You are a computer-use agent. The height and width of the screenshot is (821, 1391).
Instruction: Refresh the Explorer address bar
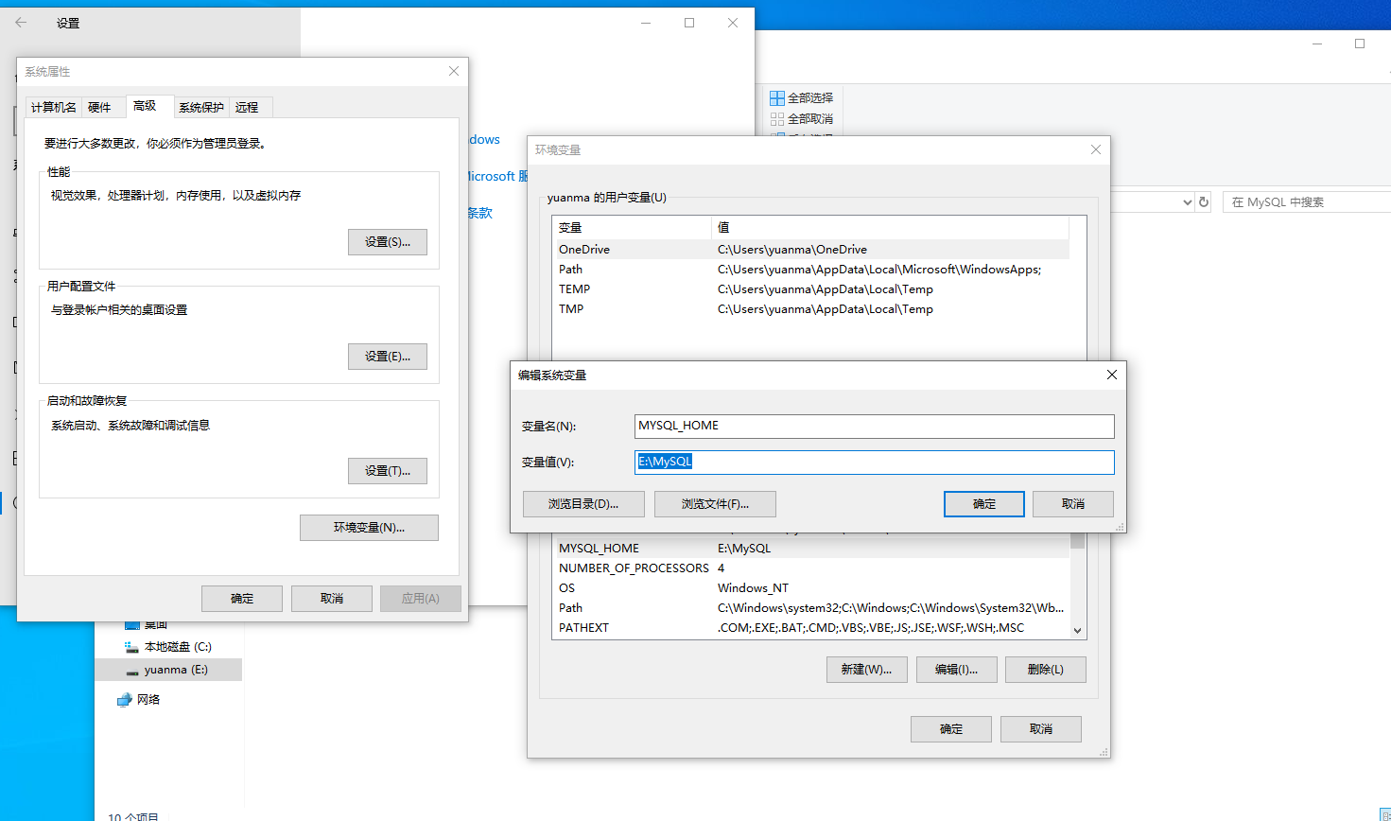coord(1204,201)
